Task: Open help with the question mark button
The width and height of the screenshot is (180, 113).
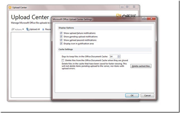Action: (x=144, y=18)
